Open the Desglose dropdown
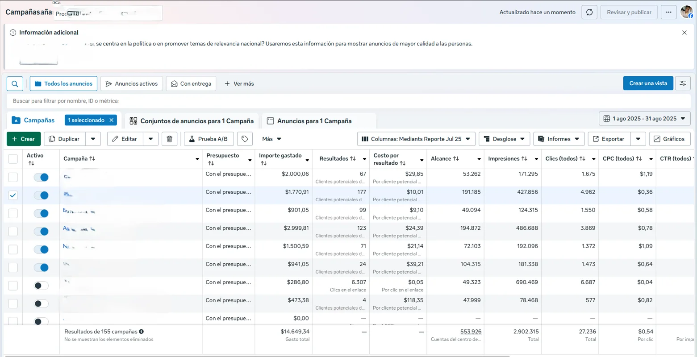 (504, 139)
